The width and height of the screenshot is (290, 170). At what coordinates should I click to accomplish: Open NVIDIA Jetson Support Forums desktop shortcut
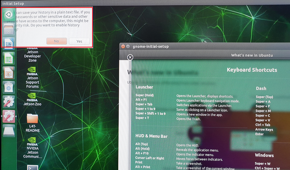32,77
